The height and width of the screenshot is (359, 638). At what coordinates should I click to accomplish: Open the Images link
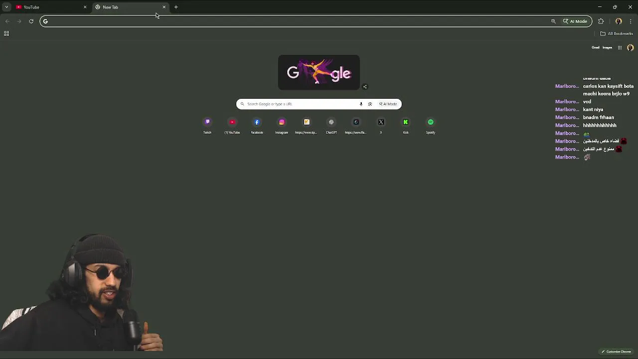(607, 48)
